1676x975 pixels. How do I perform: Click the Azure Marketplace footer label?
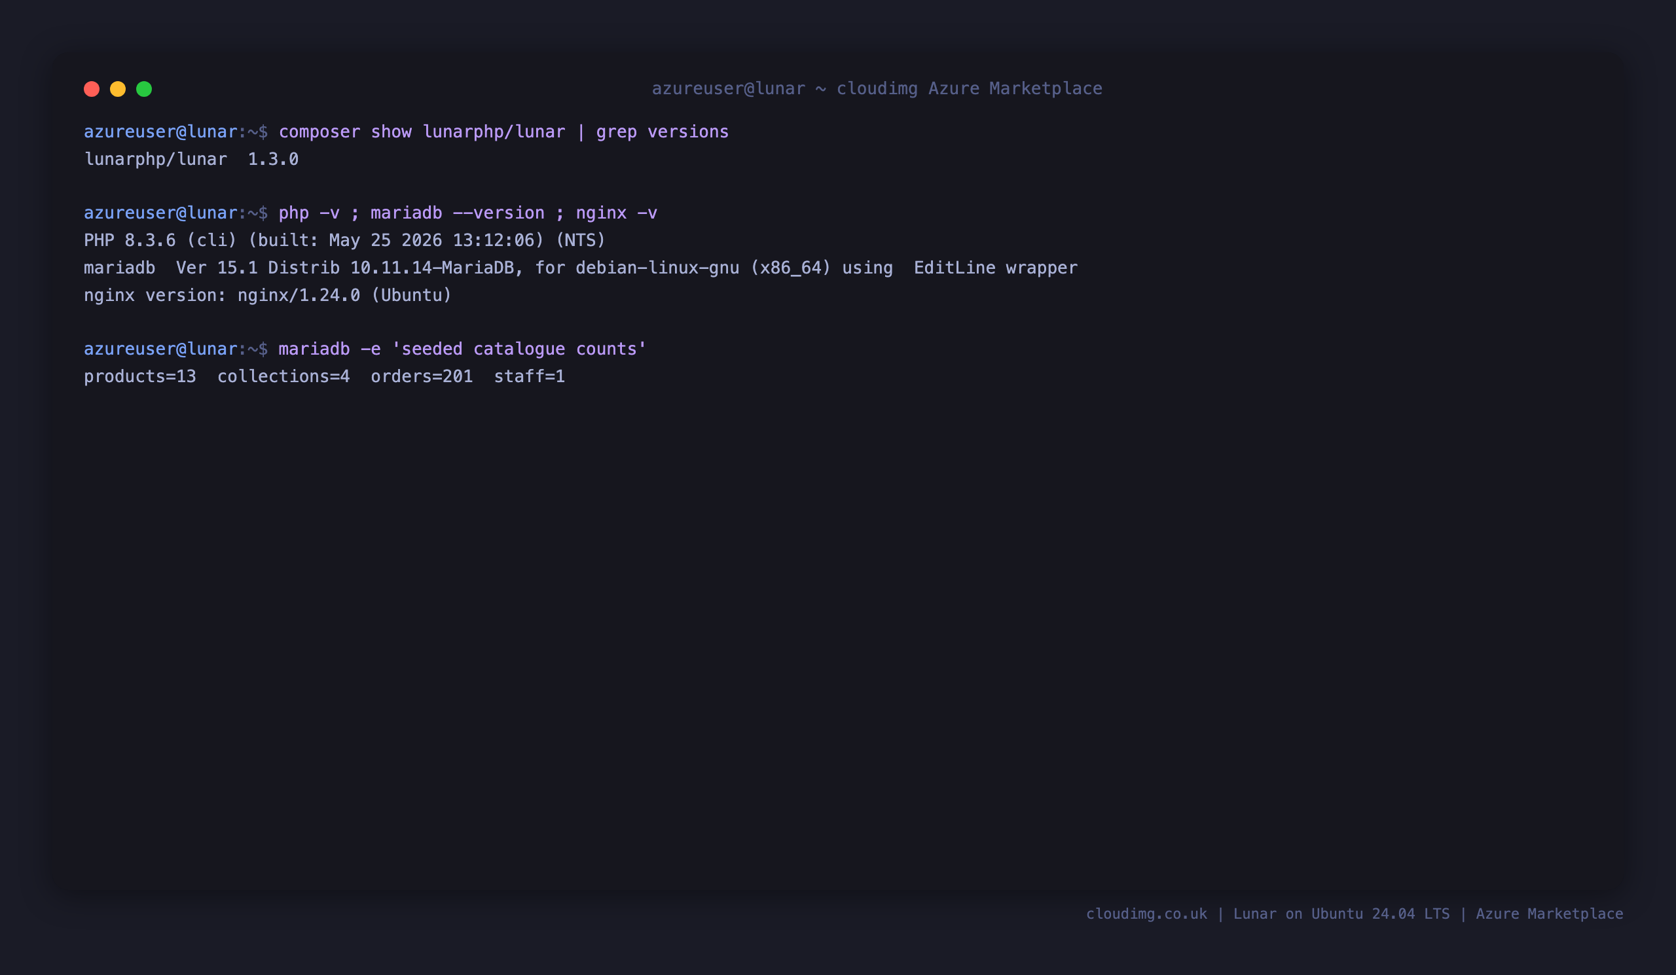[x=1550, y=914]
